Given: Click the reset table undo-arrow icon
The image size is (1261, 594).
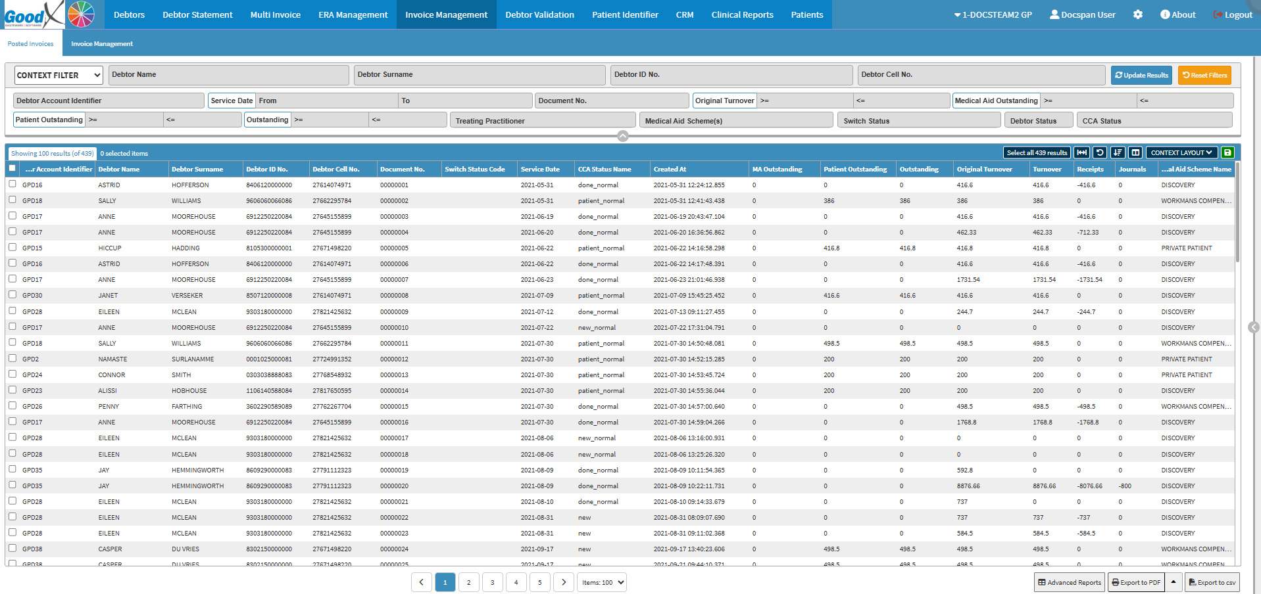Looking at the screenshot, I should (x=1100, y=152).
